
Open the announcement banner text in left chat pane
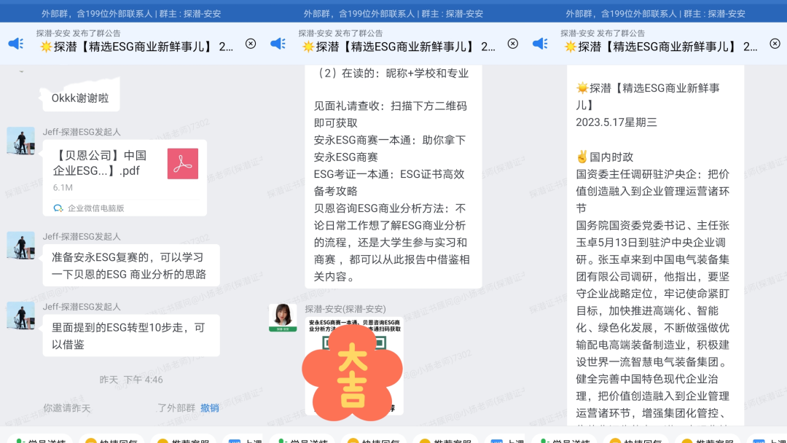136,47
